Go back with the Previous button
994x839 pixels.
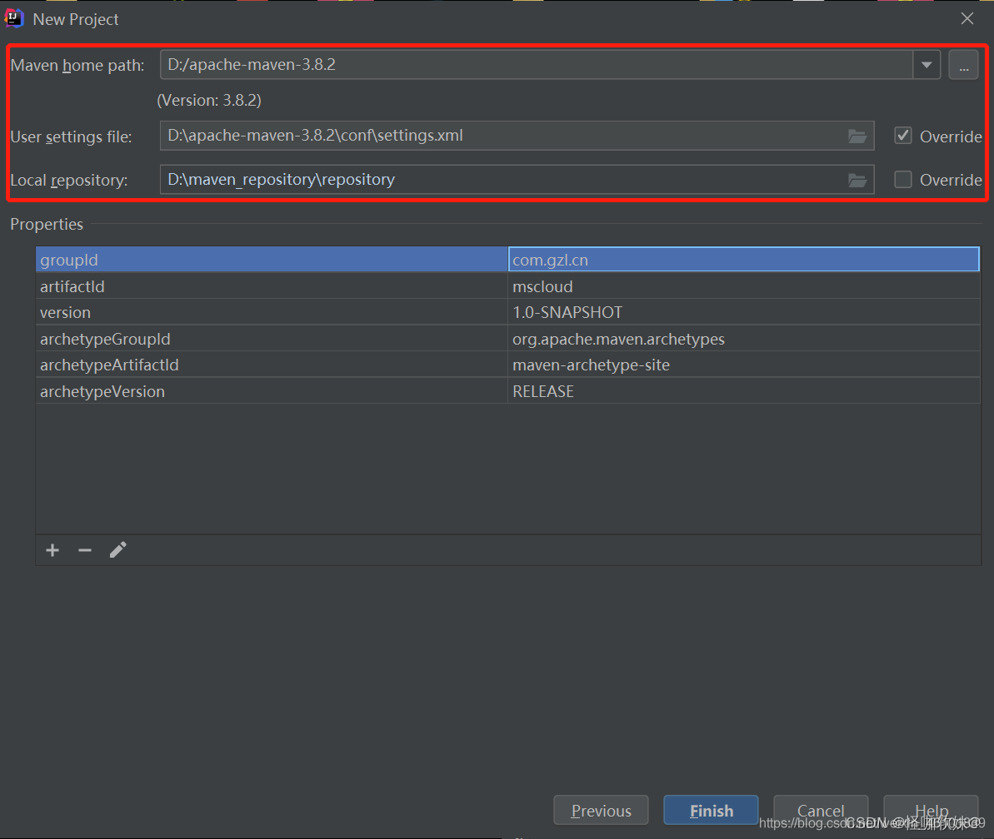click(x=602, y=811)
